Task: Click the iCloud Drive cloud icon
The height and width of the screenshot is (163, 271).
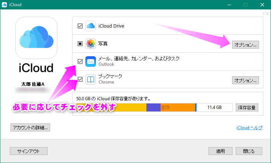Action: 90,26
